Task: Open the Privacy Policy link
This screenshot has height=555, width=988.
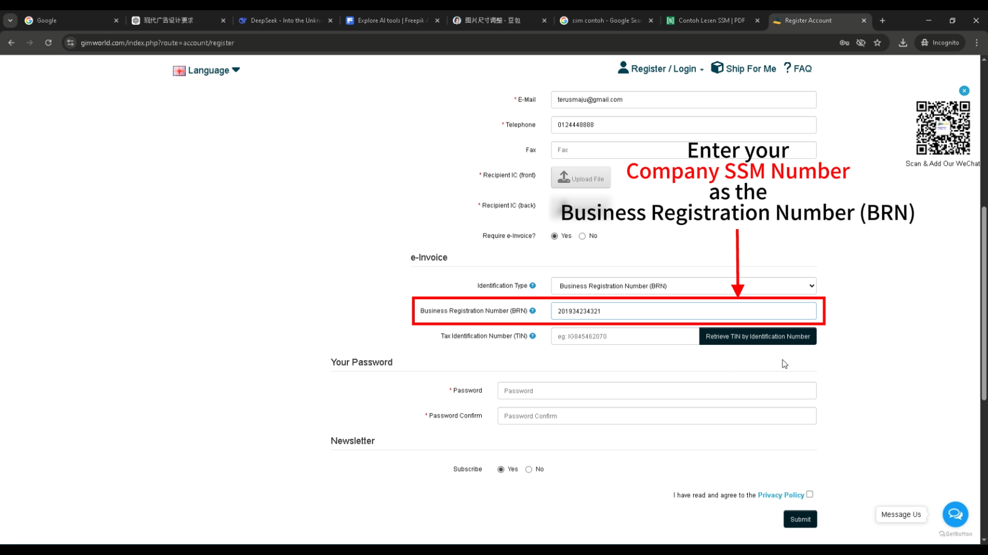Action: tap(781, 495)
